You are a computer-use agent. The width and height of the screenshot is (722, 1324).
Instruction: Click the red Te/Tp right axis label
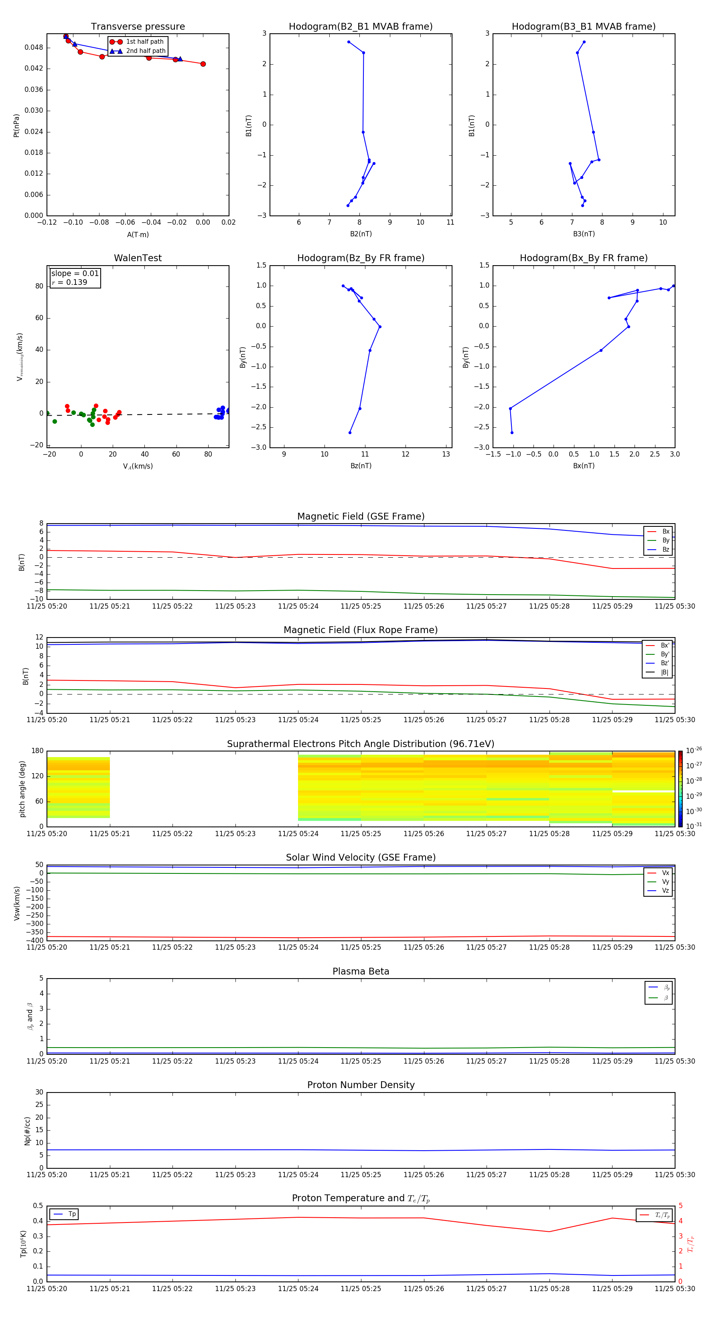coord(691,1244)
